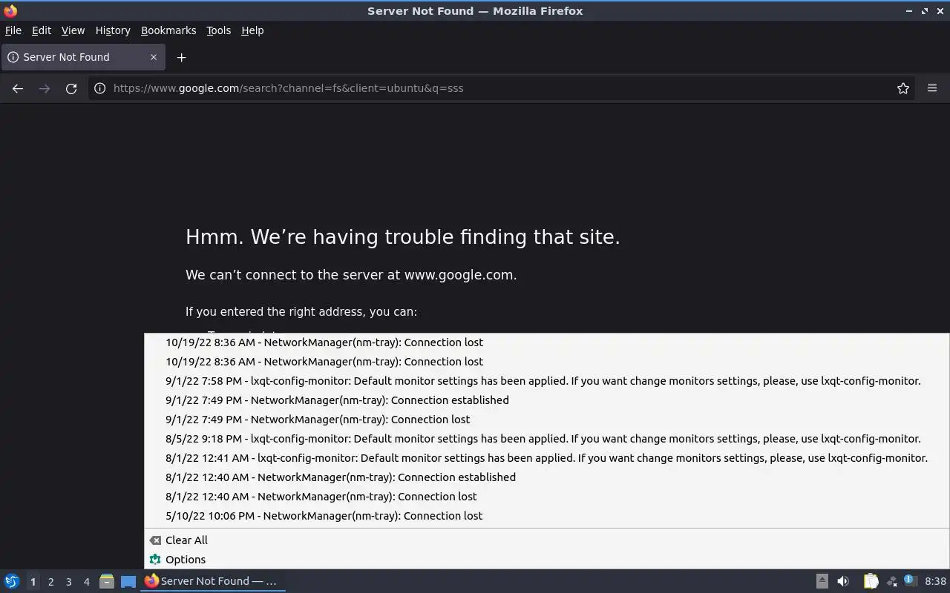Open the volume control in the system tray
Viewport: 950px width, 593px height.
(x=843, y=581)
